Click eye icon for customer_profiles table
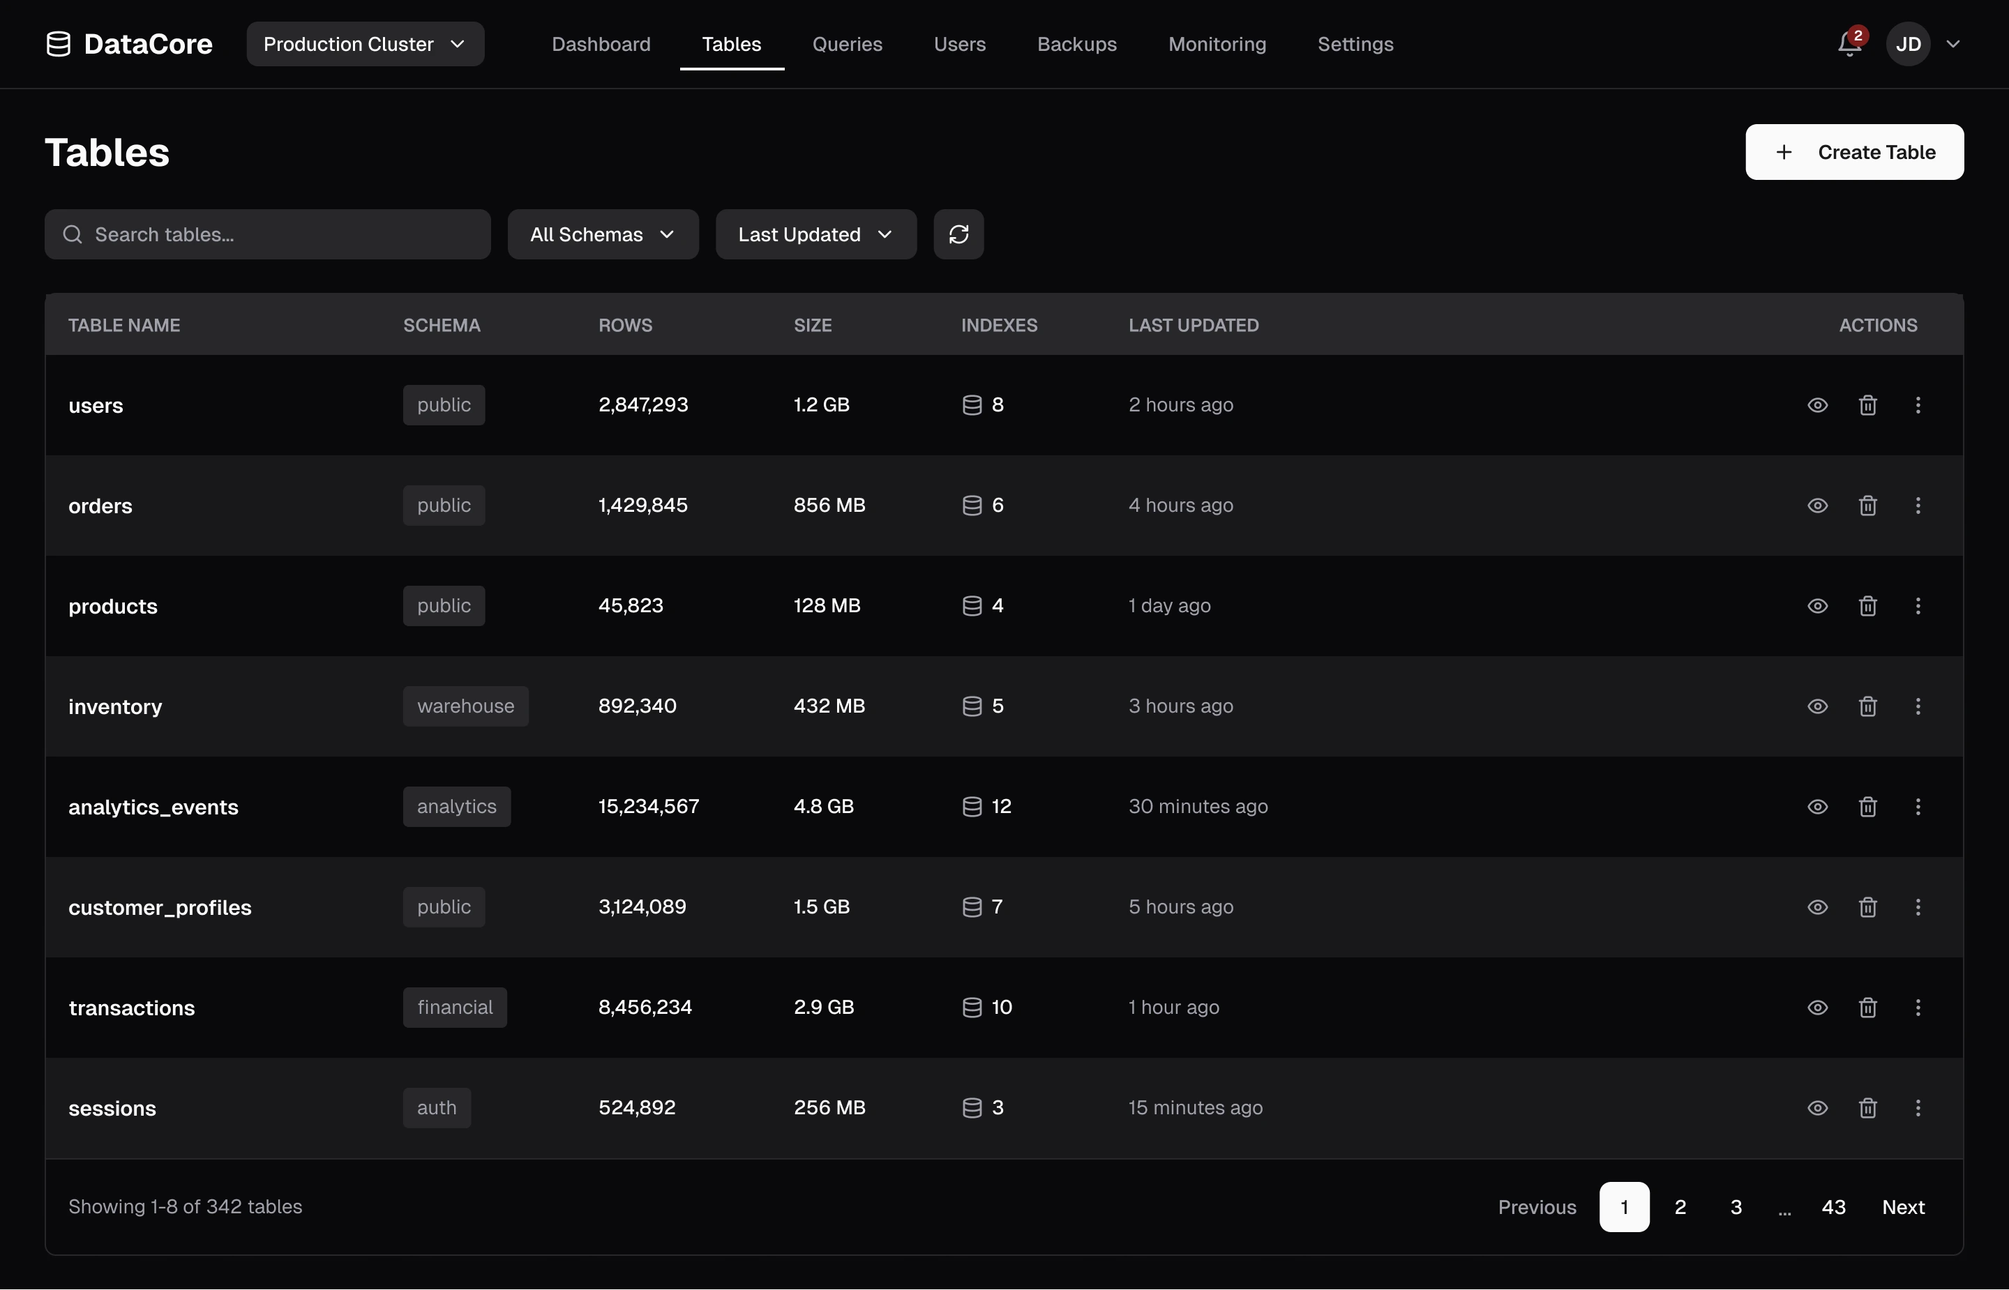2009x1290 pixels. click(x=1817, y=907)
